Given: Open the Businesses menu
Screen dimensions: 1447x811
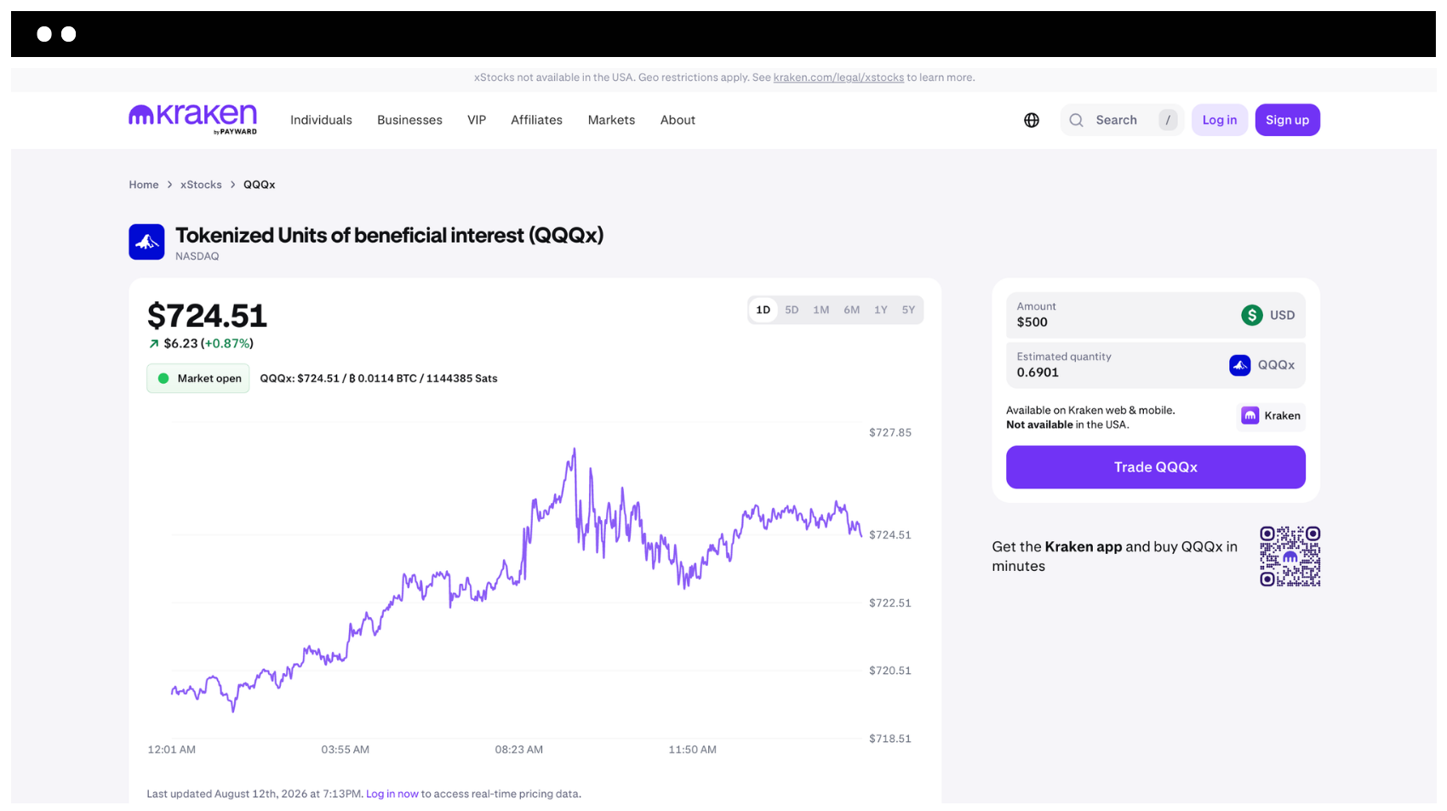Looking at the screenshot, I should (x=409, y=120).
